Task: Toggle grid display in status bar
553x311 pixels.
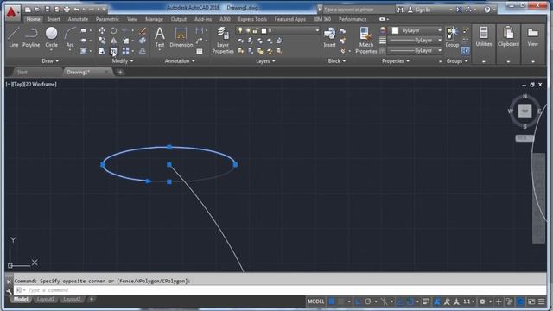Action: click(x=332, y=301)
